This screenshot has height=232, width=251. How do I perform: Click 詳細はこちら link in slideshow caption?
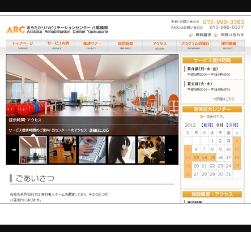99,130
